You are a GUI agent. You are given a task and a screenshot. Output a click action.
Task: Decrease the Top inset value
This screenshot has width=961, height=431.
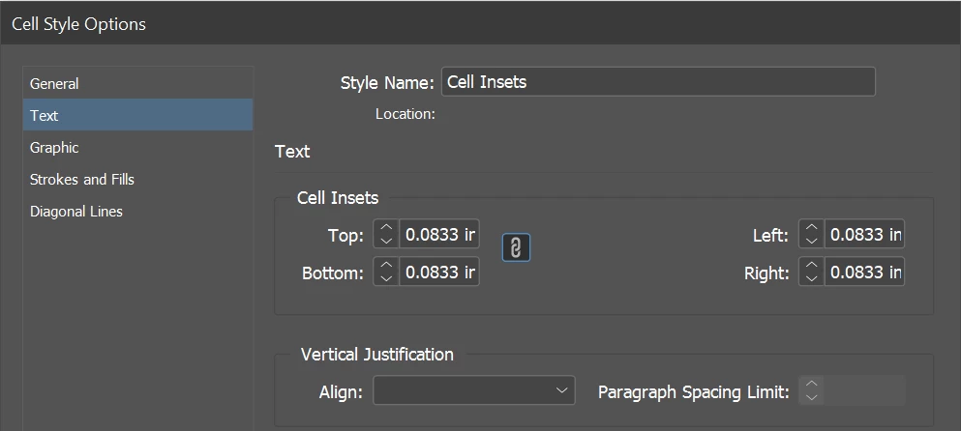pyautogui.click(x=386, y=240)
